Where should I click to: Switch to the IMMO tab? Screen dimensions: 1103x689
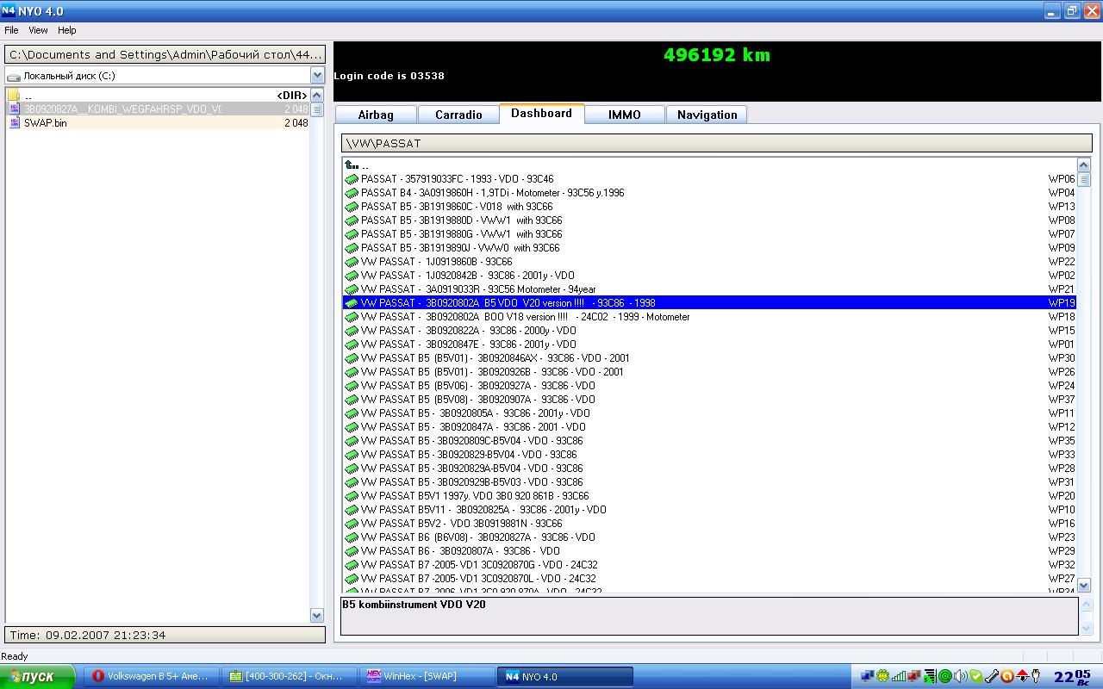pyautogui.click(x=625, y=115)
